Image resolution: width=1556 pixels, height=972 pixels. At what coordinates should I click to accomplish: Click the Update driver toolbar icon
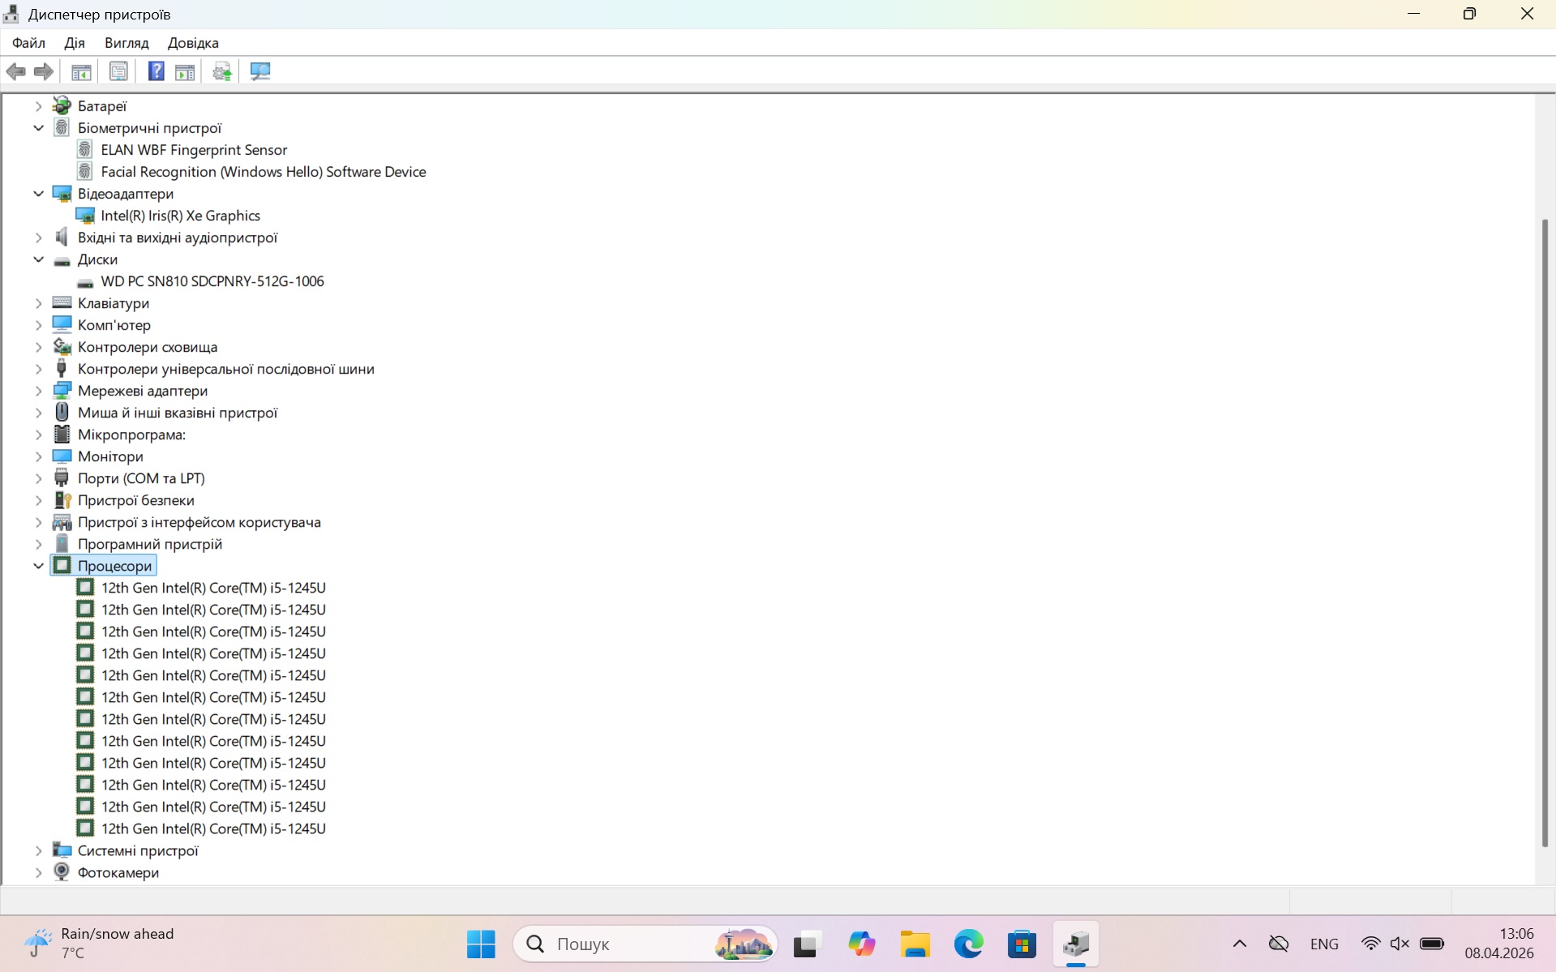222,71
